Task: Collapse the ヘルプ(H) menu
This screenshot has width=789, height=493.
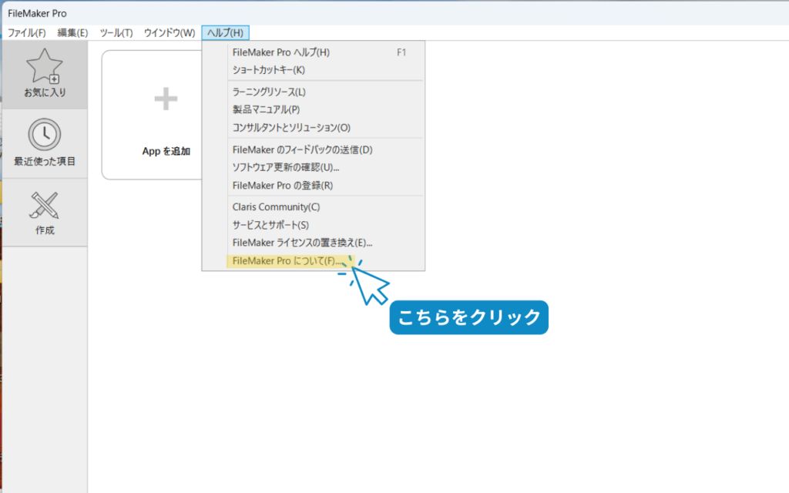Action: click(226, 33)
